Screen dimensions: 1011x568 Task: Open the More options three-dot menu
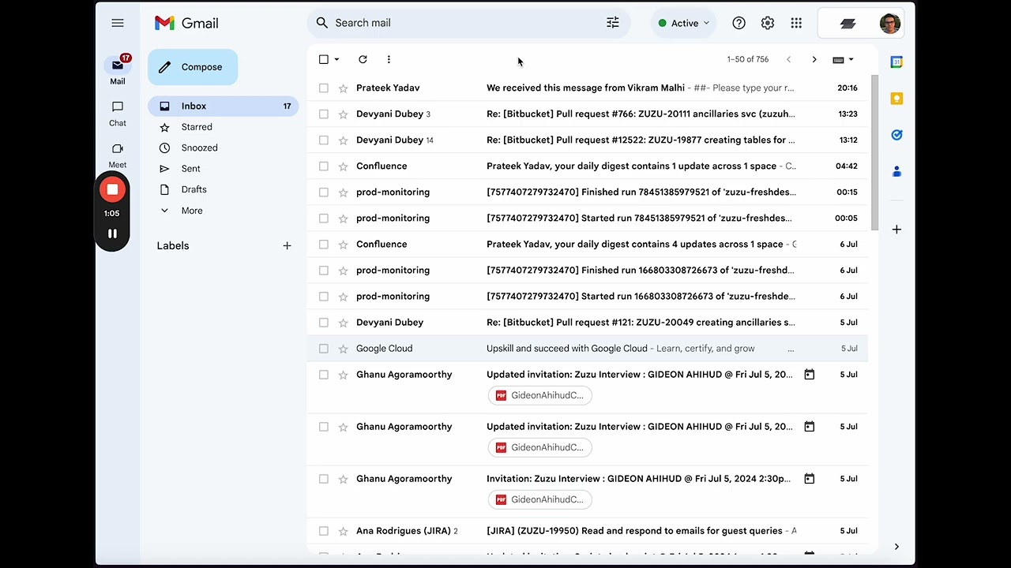pos(389,59)
